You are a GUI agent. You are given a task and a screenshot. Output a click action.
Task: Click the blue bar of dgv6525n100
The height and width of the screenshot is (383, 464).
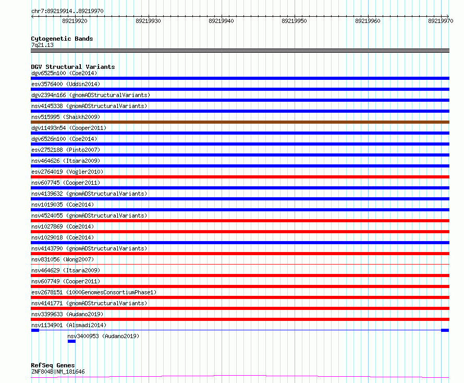240,78
